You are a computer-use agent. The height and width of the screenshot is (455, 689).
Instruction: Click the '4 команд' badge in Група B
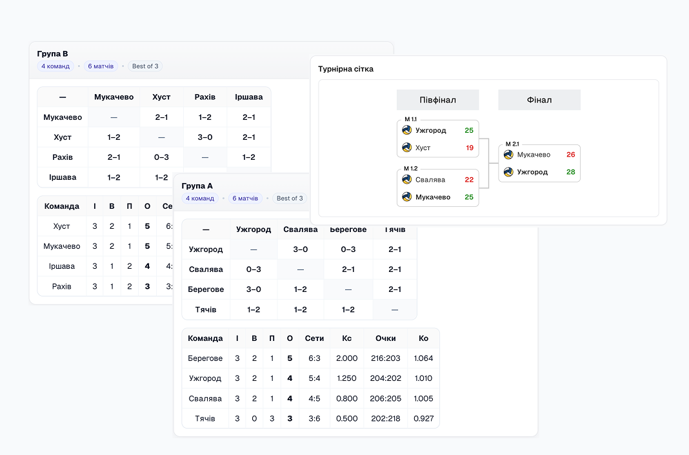click(55, 66)
